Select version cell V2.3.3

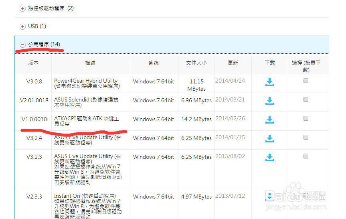[34, 197]
